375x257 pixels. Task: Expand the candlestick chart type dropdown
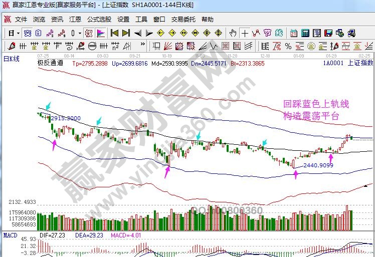(80, 33)
